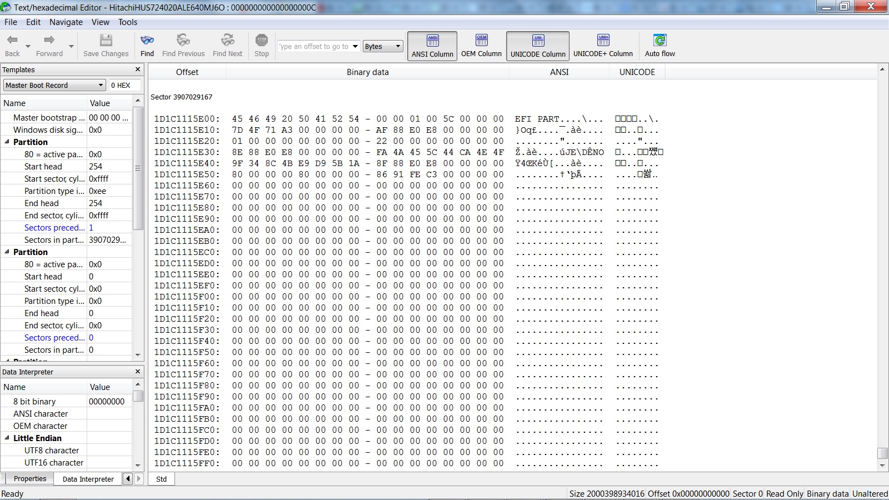
Task: Click the Data Interpreter scrollbar down arrow
Action: pyautogui.click(x=138, y=465)
